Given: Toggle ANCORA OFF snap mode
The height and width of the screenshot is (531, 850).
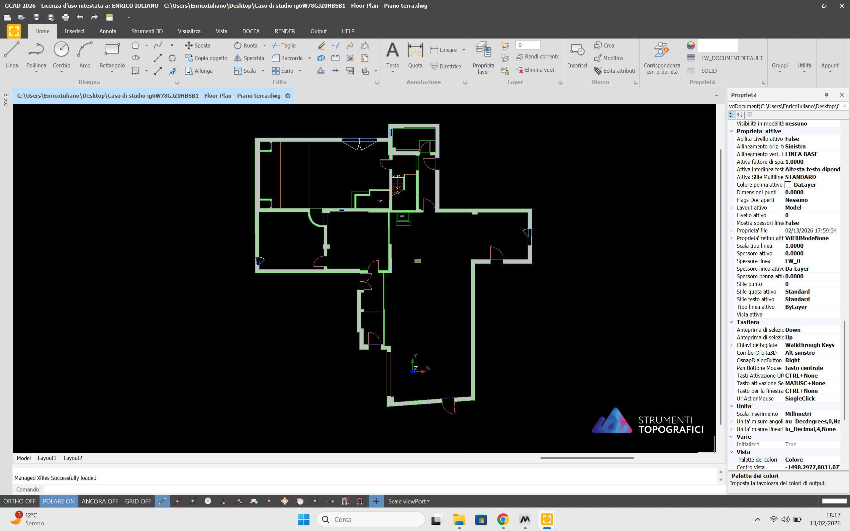Looking at the screenshot, I should (x=100, y=501).
